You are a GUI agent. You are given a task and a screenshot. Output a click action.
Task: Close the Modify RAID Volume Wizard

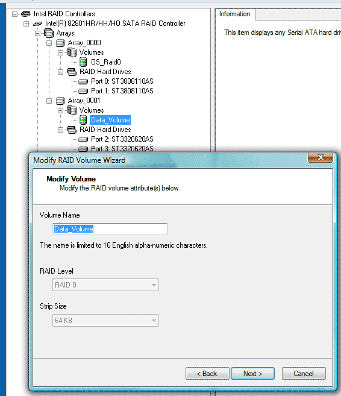coord(321,157)
